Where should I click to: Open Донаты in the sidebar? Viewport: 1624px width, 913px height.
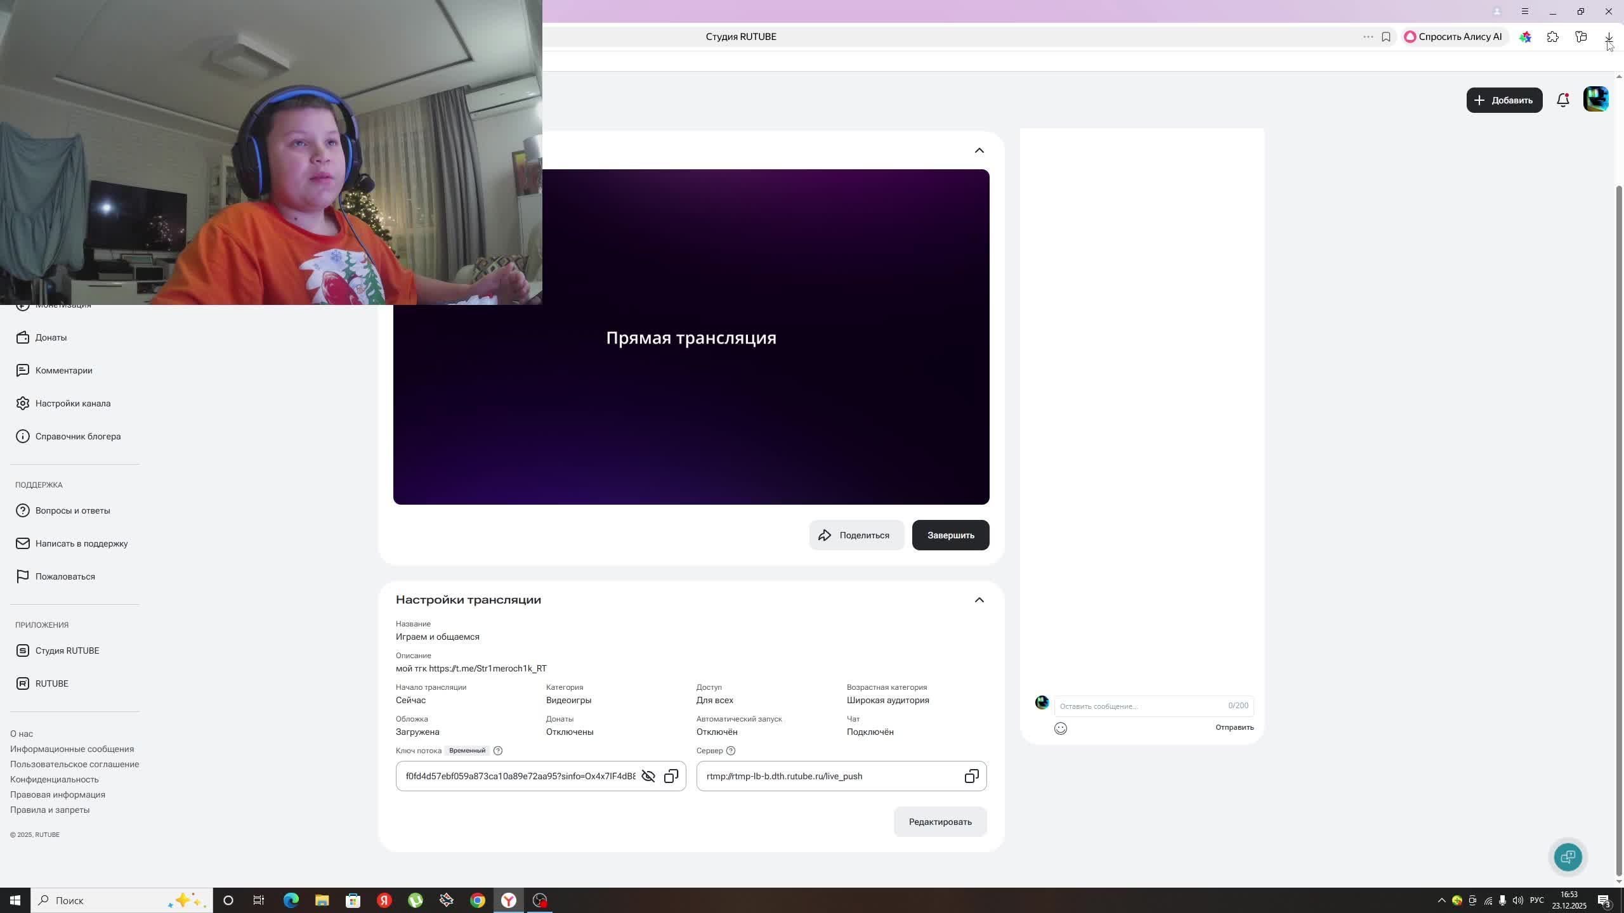point(51,337)
